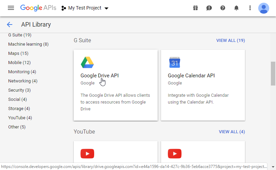
Task: Click the browser status bar down arrow
Action: point(273,167)
